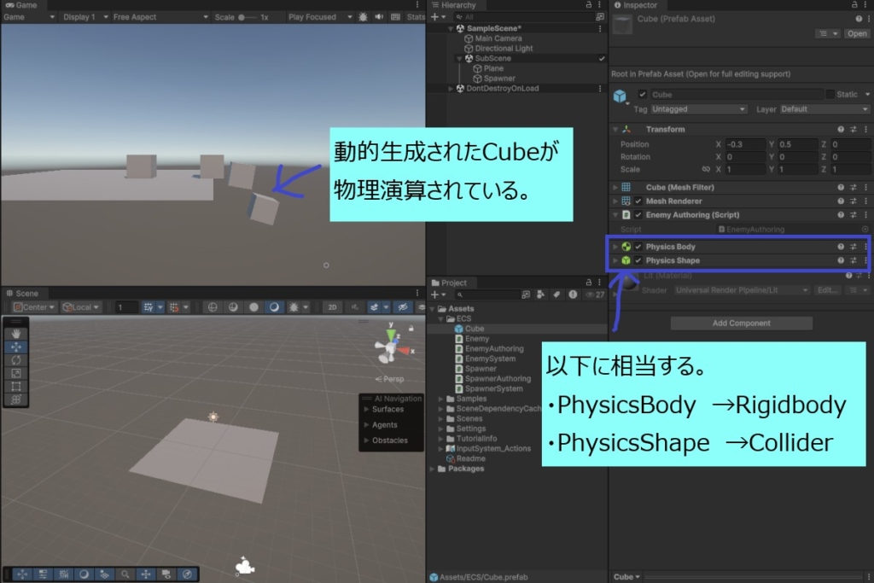This screenshot has height=583, width=874.
Task: Disable the Physics Body component checkbox
Action: click(x=638, y=247)
